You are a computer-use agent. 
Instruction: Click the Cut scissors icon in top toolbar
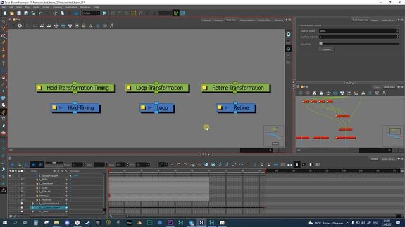(55, 13)
